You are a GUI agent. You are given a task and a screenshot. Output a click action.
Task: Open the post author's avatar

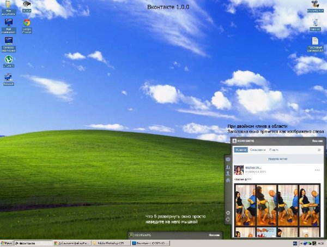[239, 170]
